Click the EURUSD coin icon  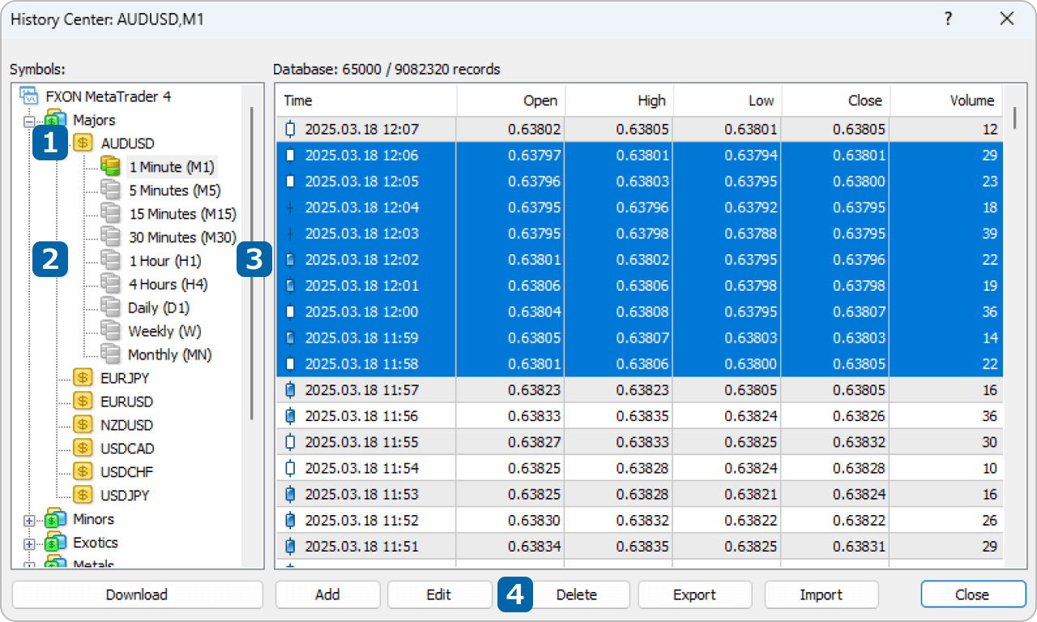83,402
